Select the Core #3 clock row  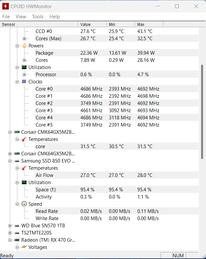(44, 111)
